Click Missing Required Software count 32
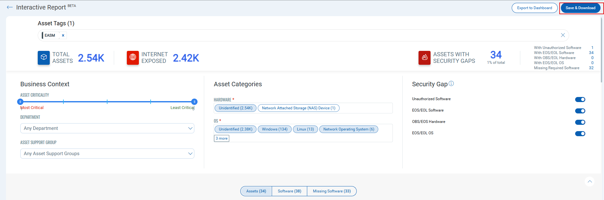 [591, 68]
